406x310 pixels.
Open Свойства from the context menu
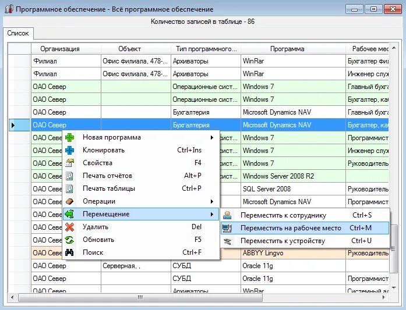point(141,163)
